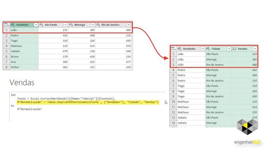Screen dimensions: 263x148
Task: Click value 430 in right table row 9
Action: coord(245,97)
